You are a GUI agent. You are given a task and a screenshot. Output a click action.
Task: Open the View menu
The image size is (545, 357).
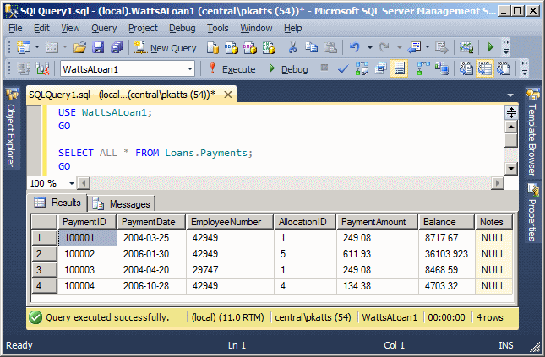(x=71, y=28)
